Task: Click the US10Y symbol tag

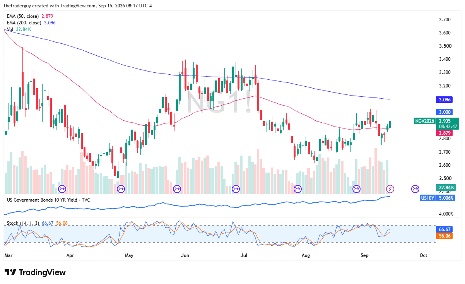Action: tap(428, 198)
